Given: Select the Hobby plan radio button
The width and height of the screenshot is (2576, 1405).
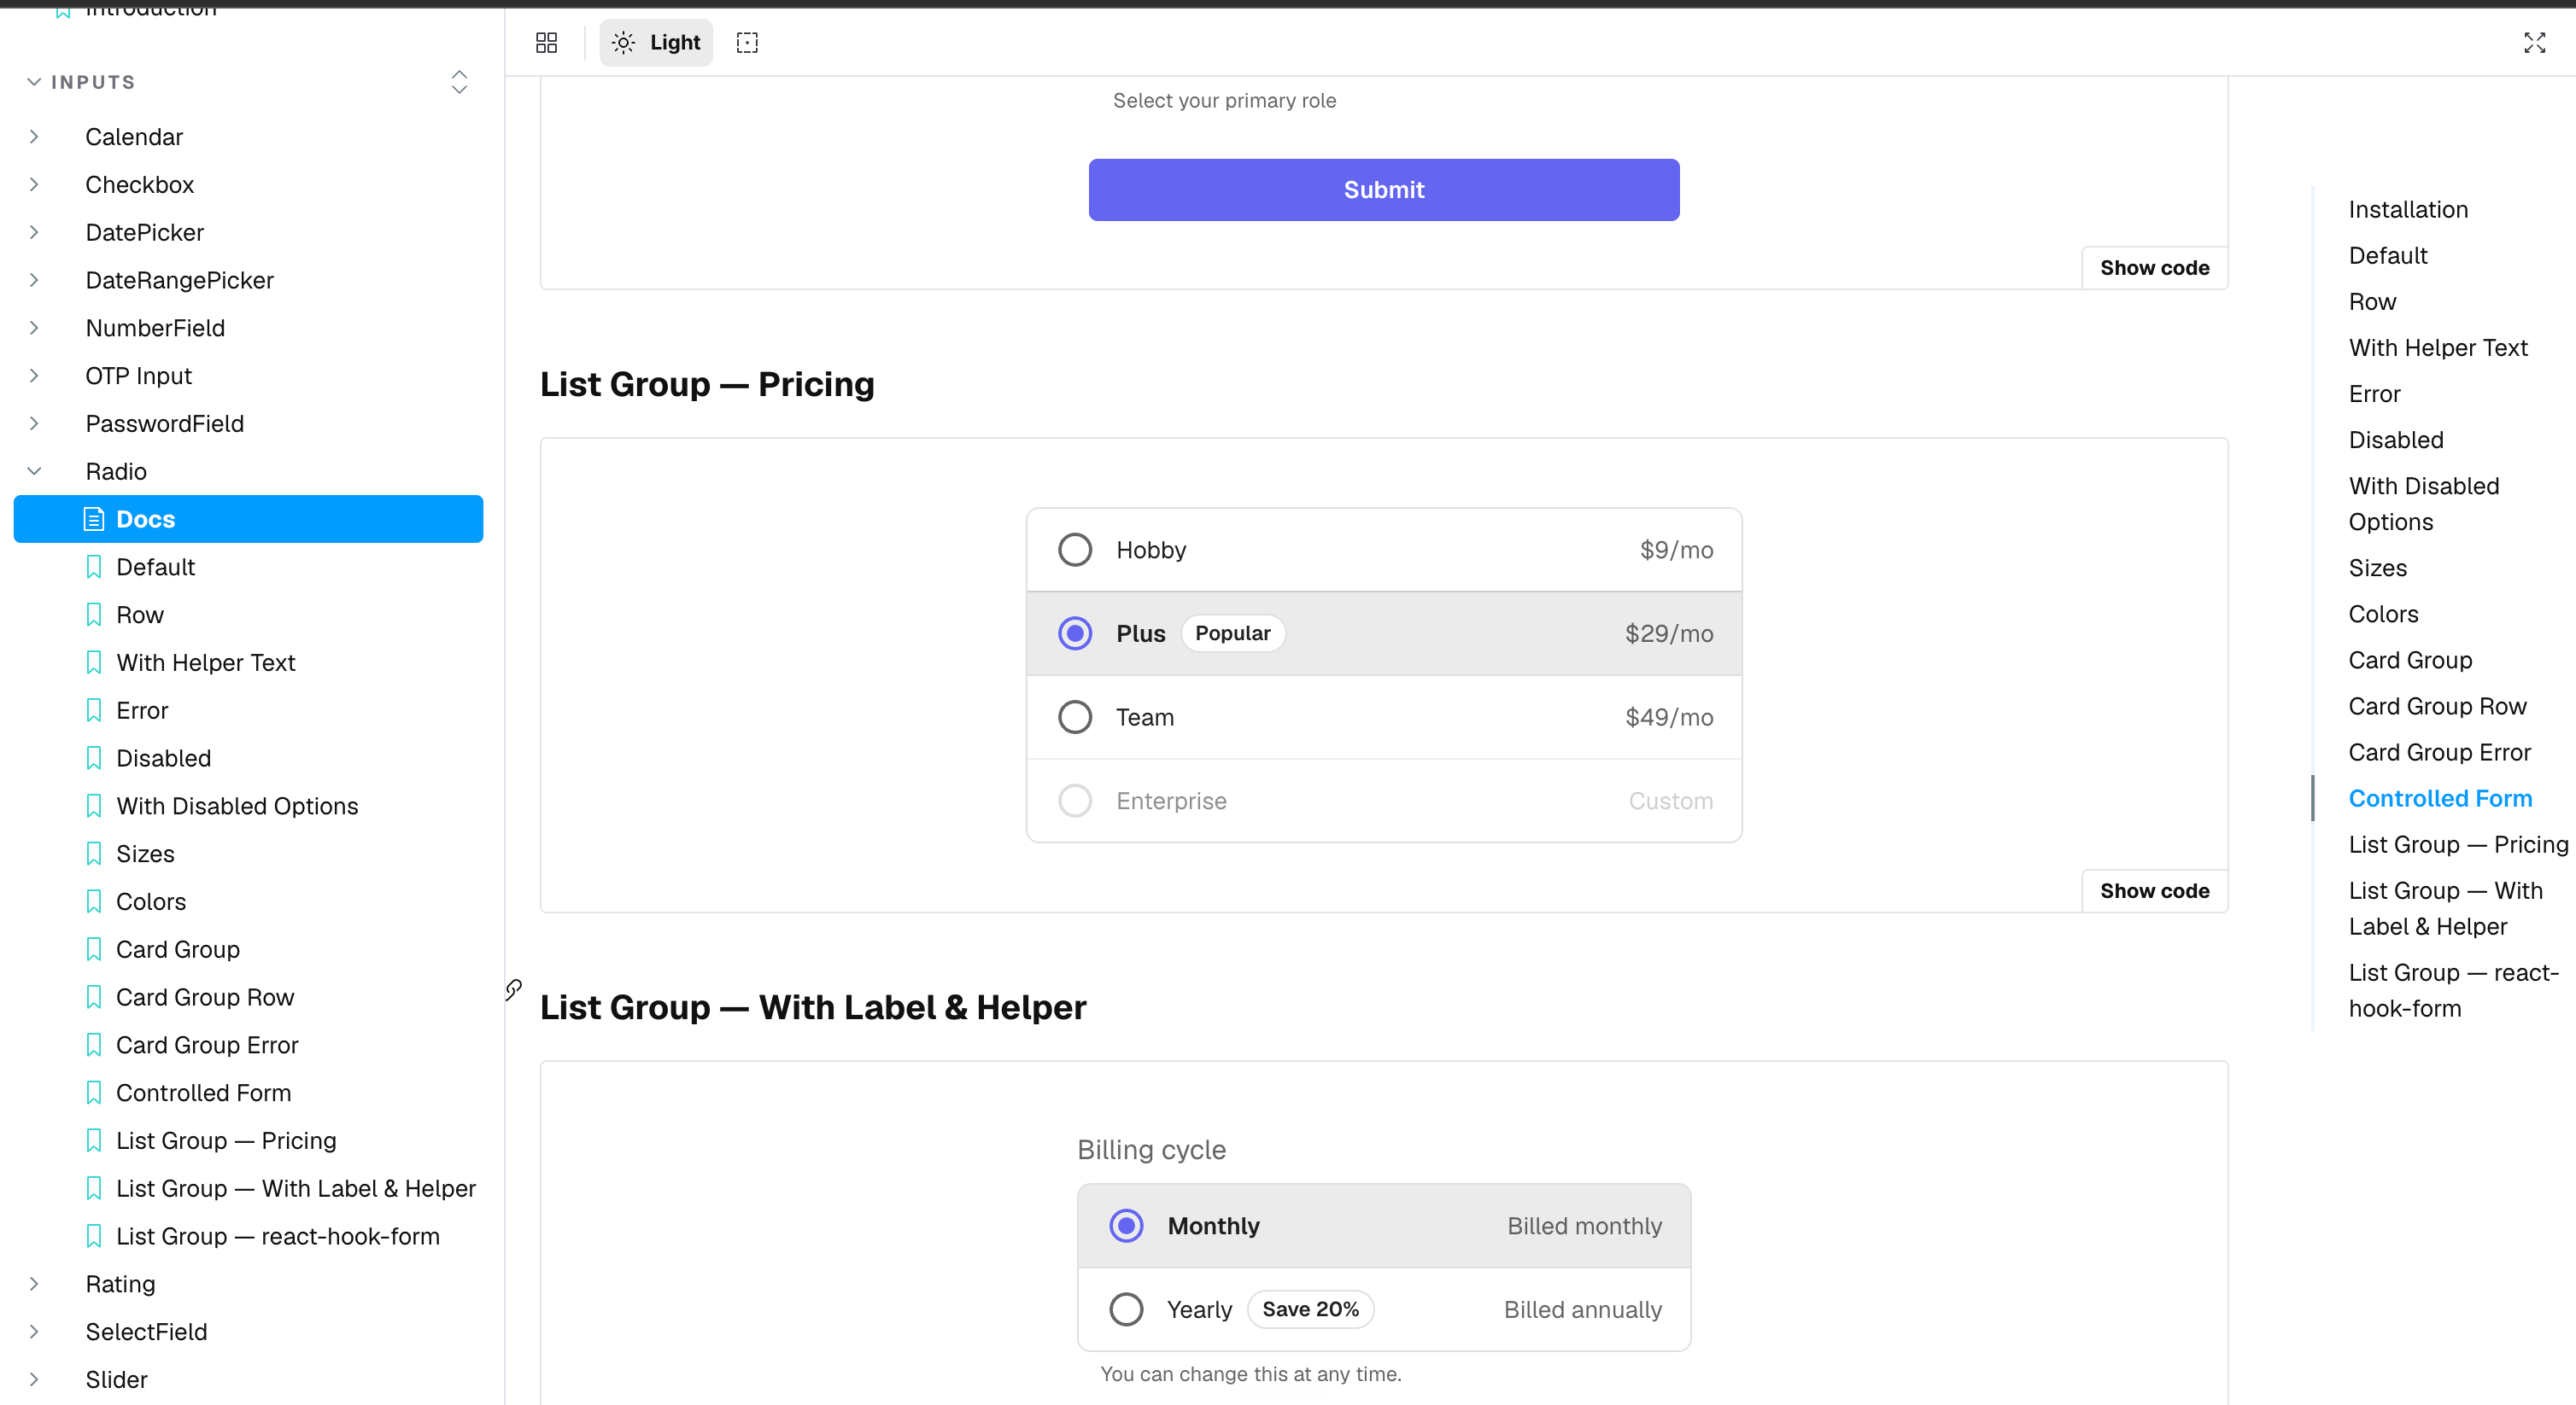Looking at the screenshot, I should [1075, 550].
